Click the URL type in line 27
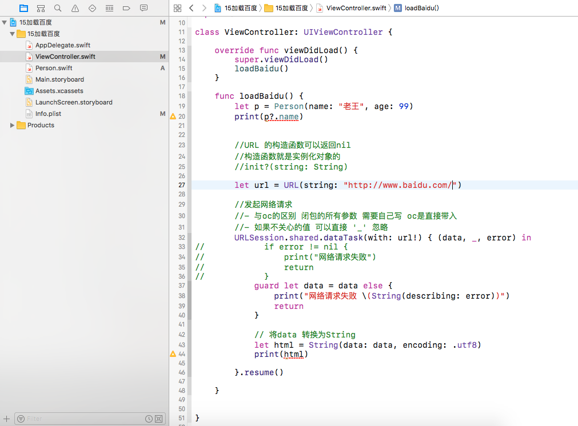The image size is (578, 426). [x=291, y=185]
